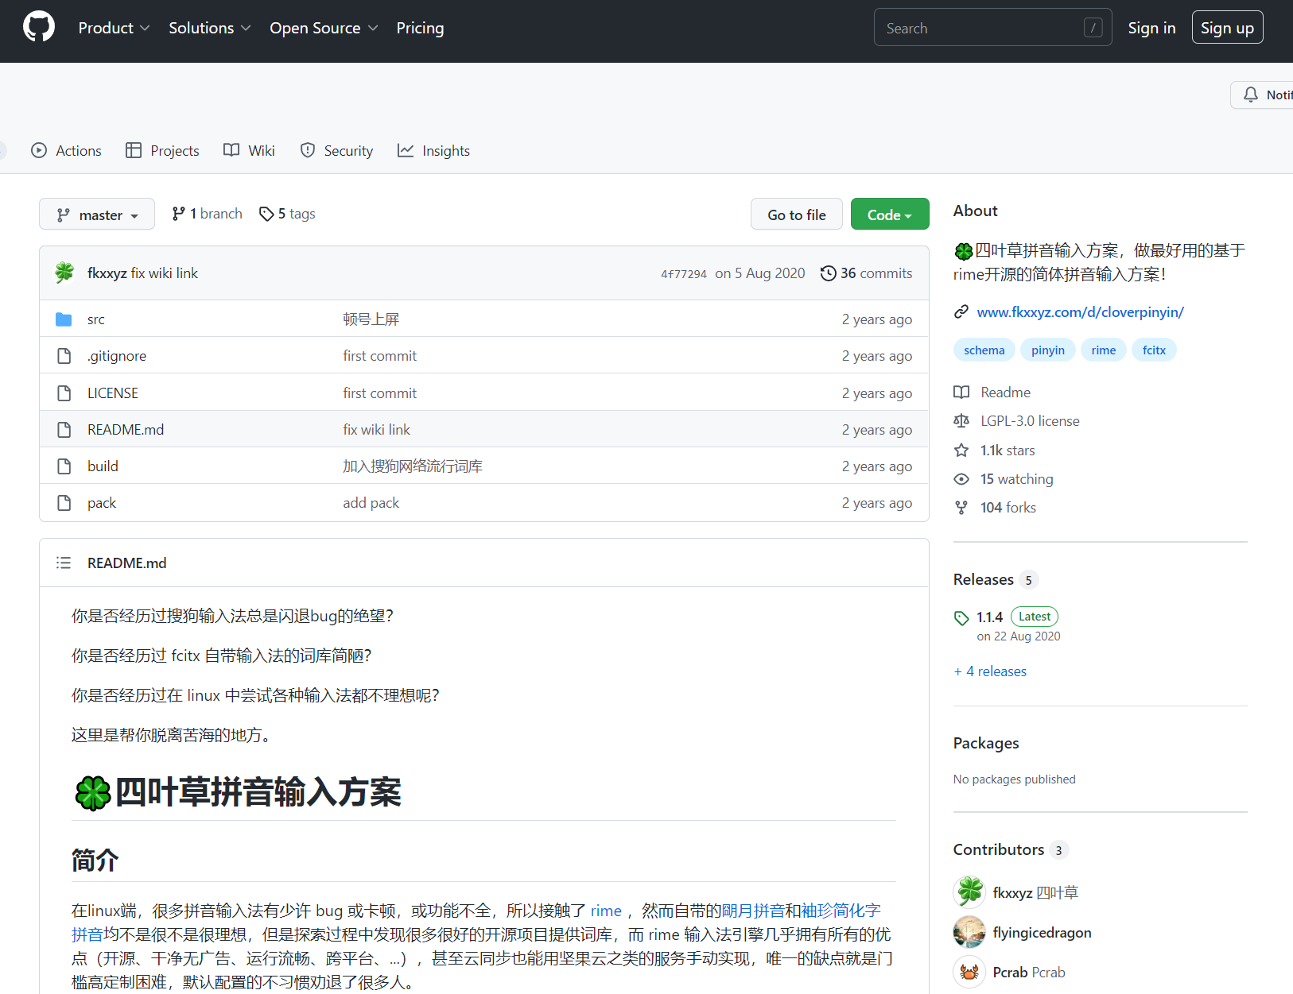Open flyingicedragon contributor profile
The image size is (1293, 994).
[1042, 933]
